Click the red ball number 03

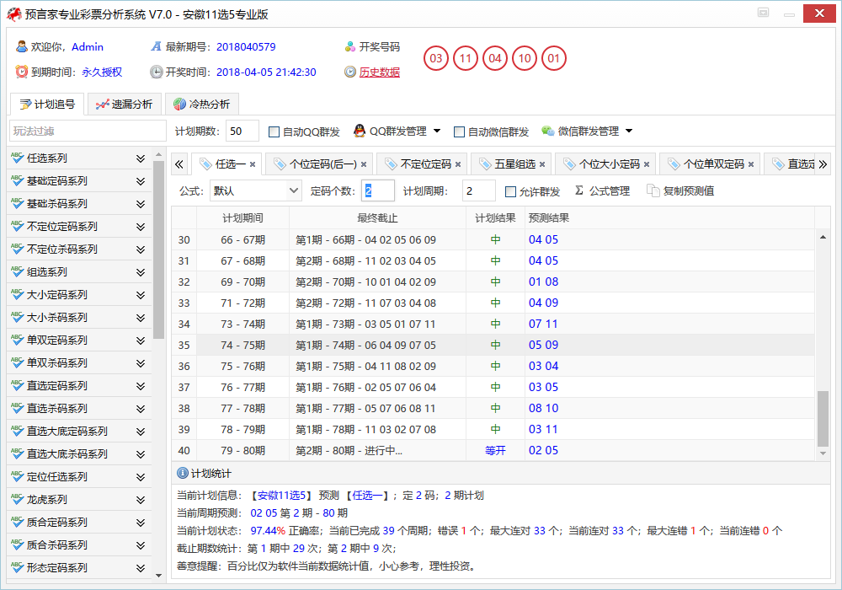pos(436,58)
